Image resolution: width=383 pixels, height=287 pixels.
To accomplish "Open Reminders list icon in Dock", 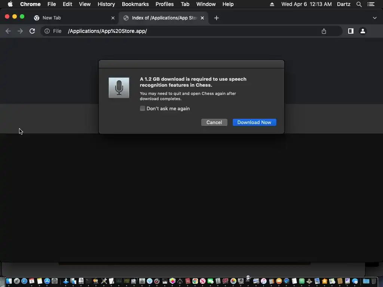I will (x=294, y=281).
